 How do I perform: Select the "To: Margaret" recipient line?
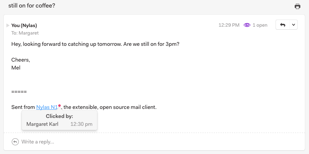click(x=25, y=33)
